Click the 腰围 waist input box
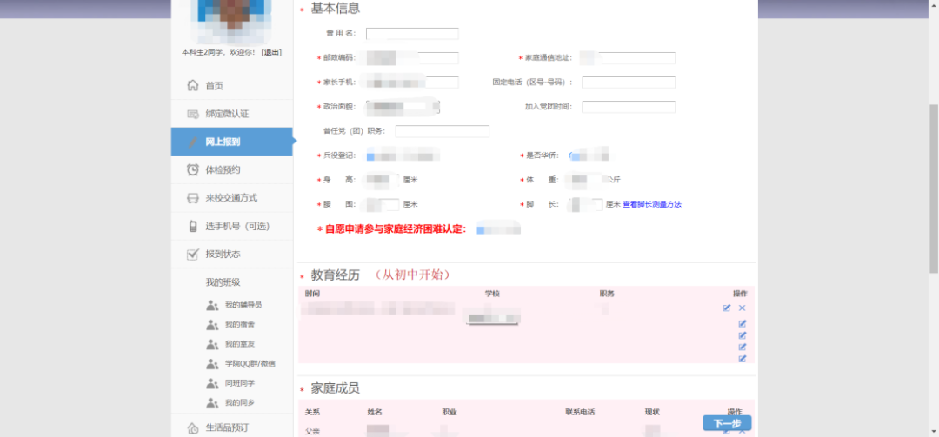 (383, 204)
